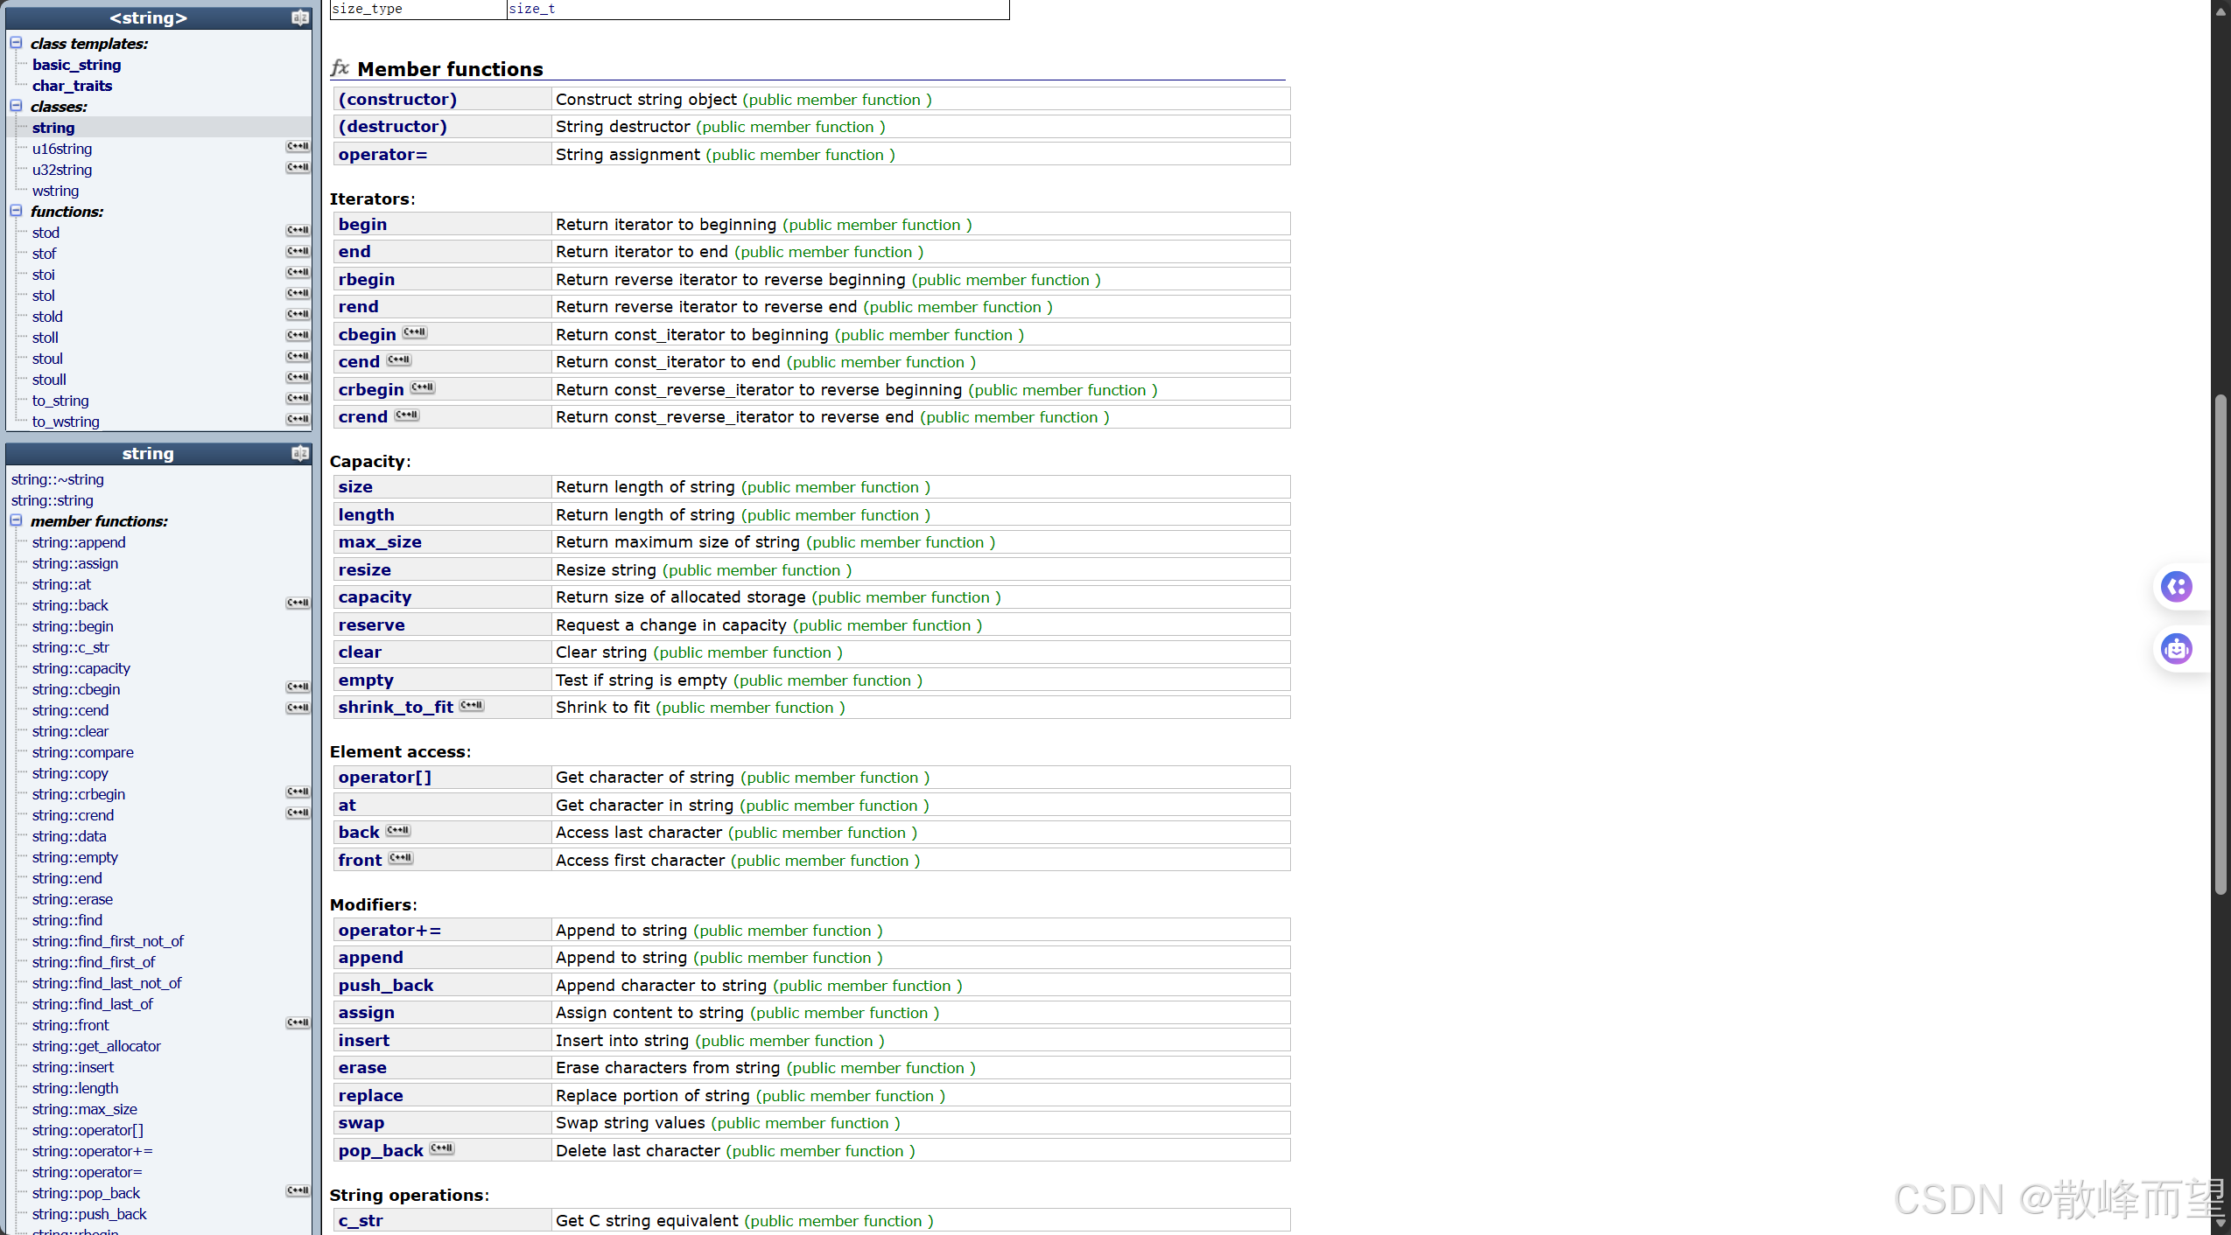This screenshot has height=1235, width=2231.
Task: Collapse the class templates tree node
Action: [x=16, y=43]
